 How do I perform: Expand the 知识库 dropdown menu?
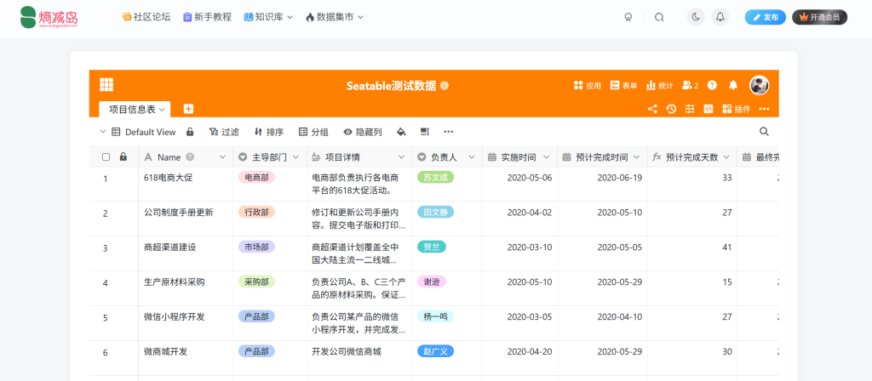coord(268,17)
